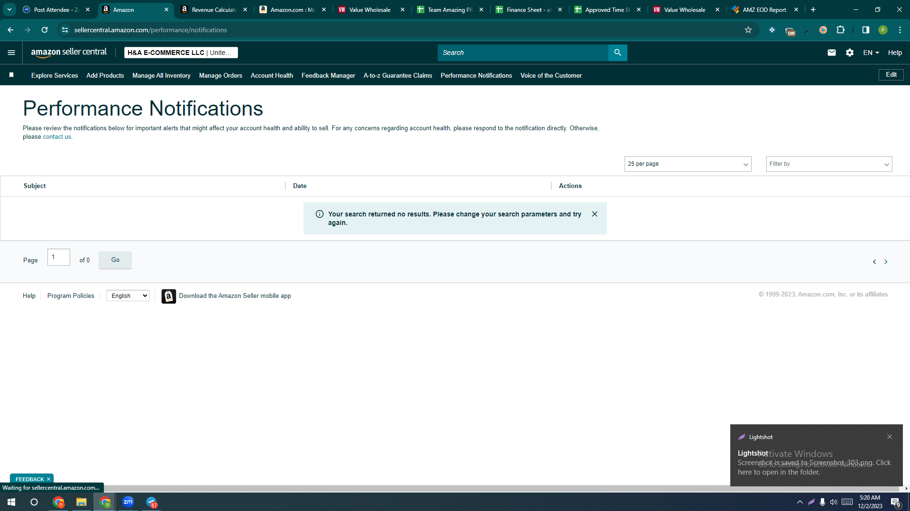Open Zoom from the taskbar
This screenshot has width=910, height=511.
click(x=128, y=502)
